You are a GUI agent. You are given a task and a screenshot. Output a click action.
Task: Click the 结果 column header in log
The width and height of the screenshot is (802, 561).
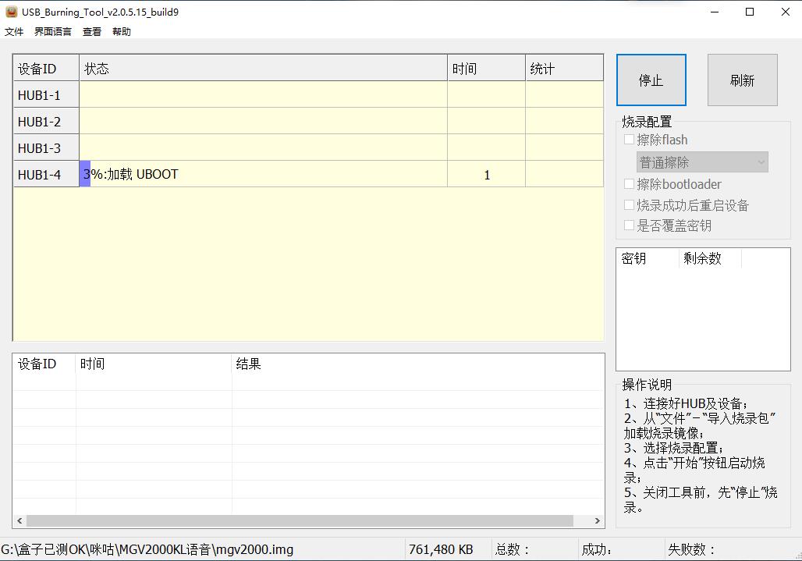[417, 364]
